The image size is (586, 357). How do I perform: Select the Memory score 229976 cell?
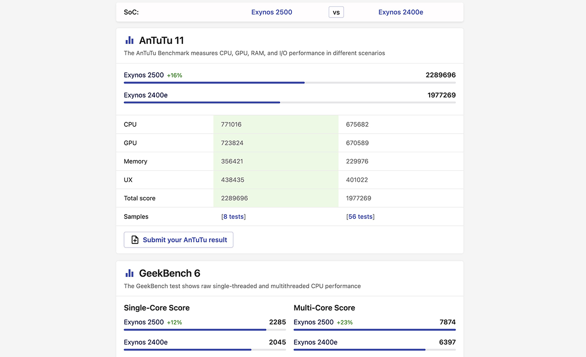pyautogui.click(x=401, y=161)
